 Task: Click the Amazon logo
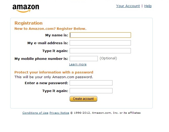pos(26,8)
